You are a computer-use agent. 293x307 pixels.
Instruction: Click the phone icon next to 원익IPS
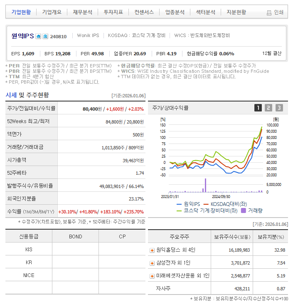(x=45, y=37)
